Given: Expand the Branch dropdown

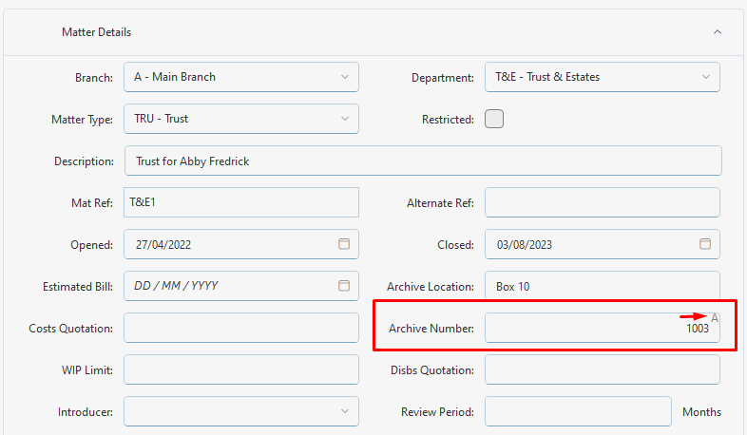Looking at the screenshot, I should point(241,77).
